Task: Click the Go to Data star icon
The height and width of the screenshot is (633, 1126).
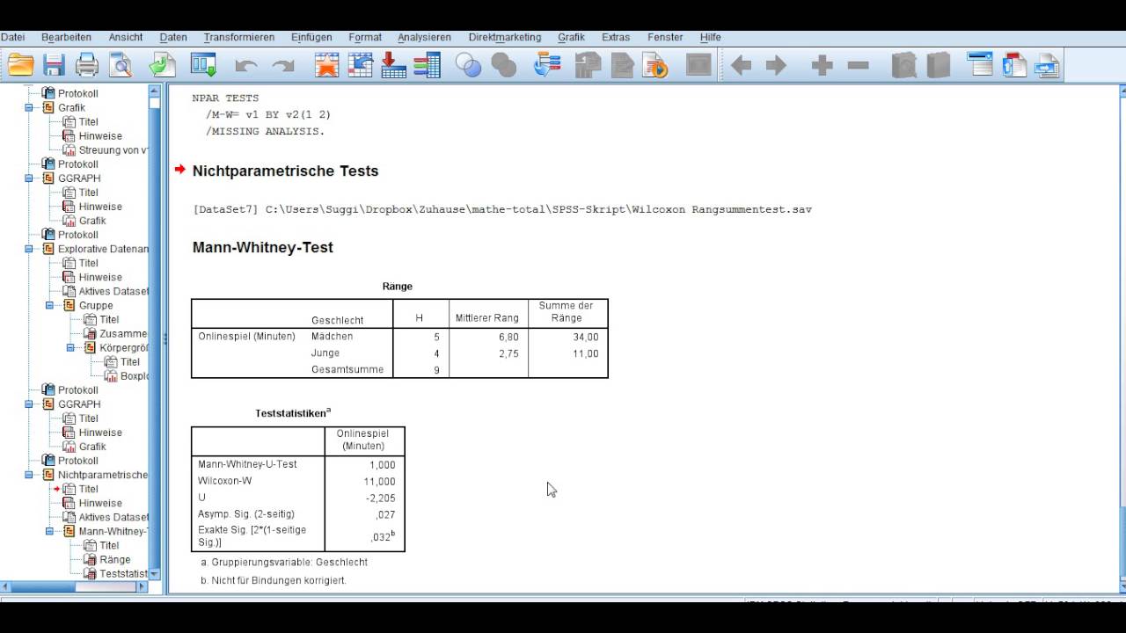Action: (327, 65)
